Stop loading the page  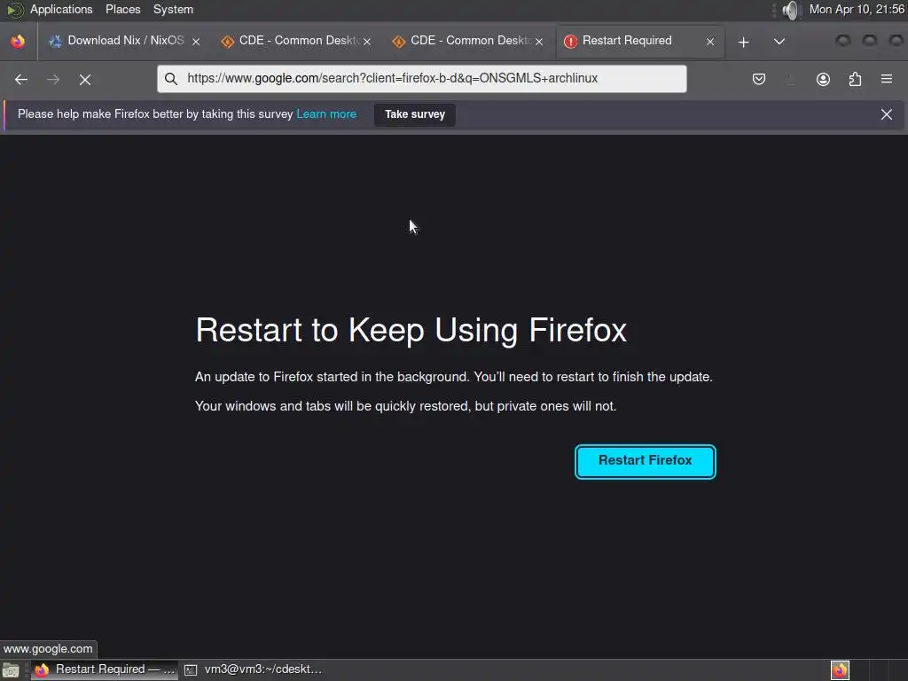[85, 79]
